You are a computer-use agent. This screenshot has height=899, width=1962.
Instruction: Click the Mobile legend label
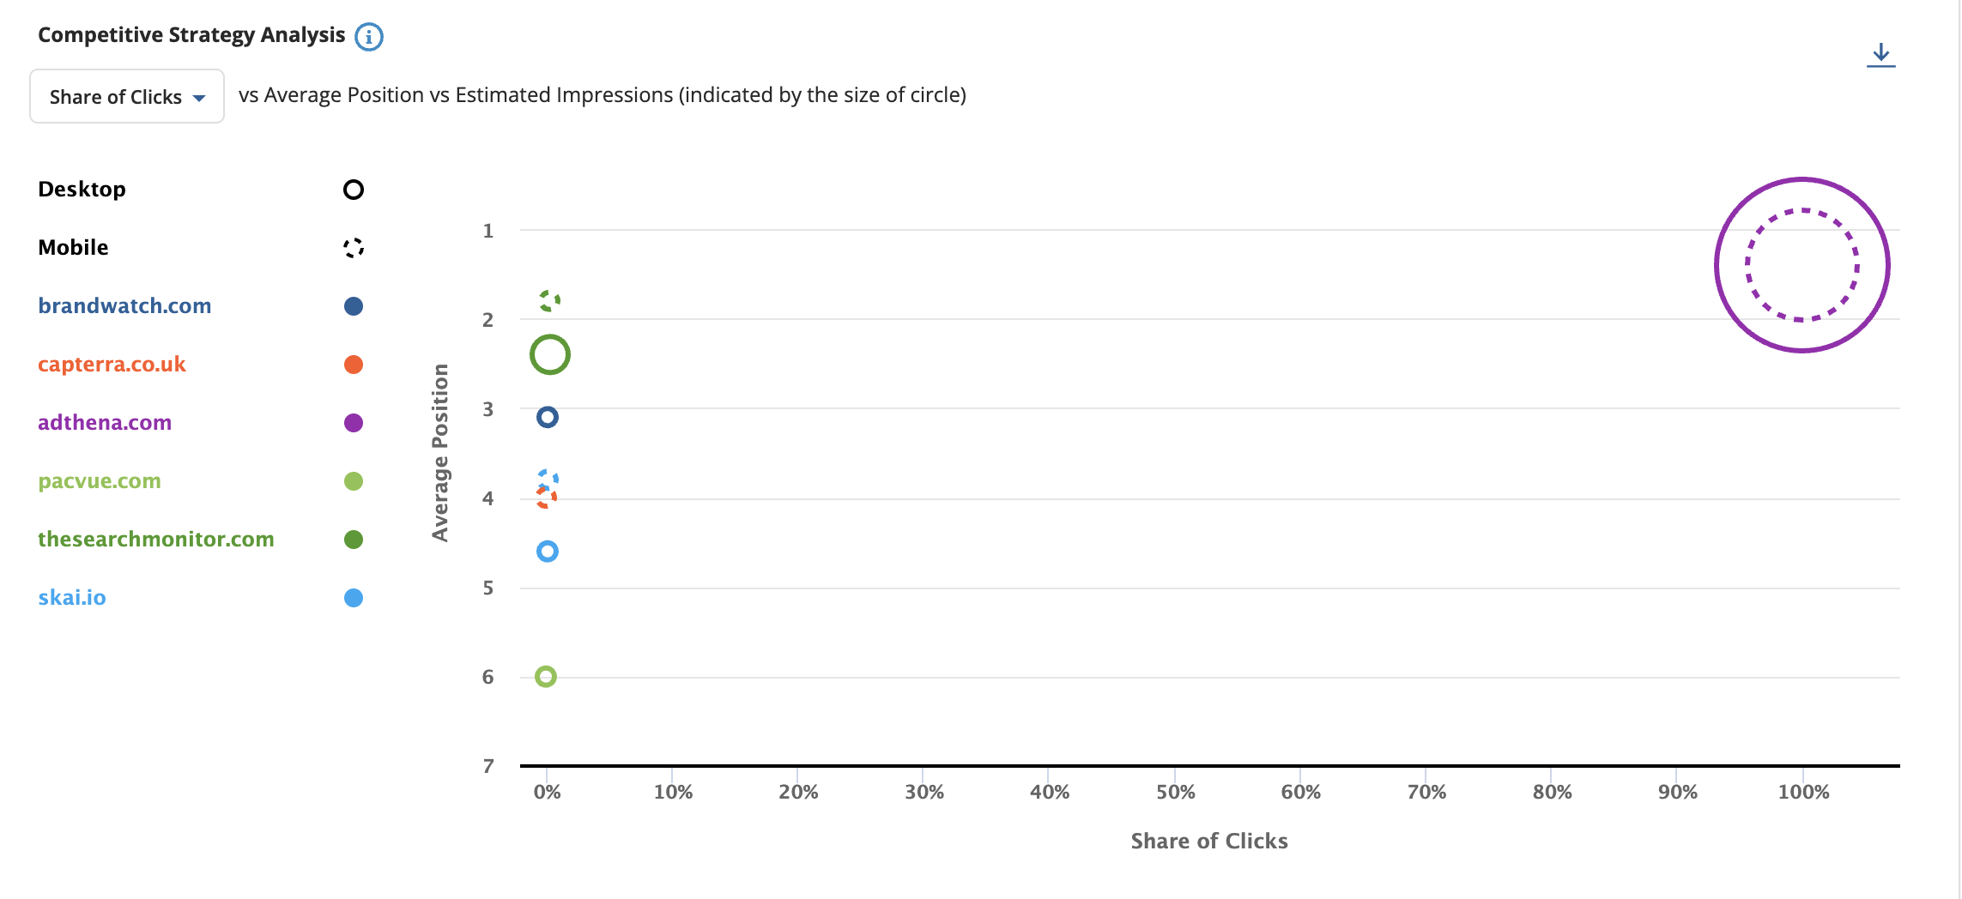[x=74, y=248]
